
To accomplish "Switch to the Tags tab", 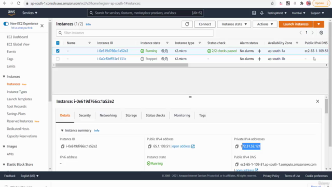I will 202,115.
